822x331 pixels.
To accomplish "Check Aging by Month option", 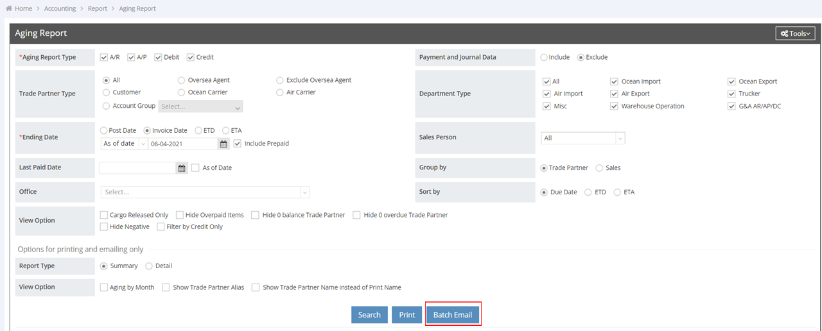I will click(x=104, y=287).
